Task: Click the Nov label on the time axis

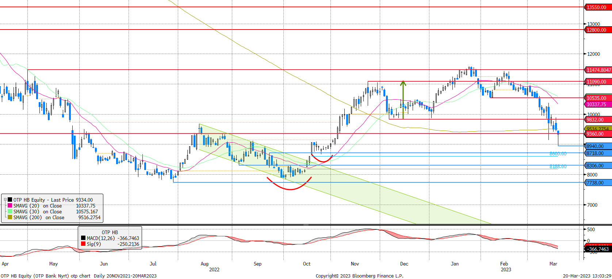Action: [355, 264]
